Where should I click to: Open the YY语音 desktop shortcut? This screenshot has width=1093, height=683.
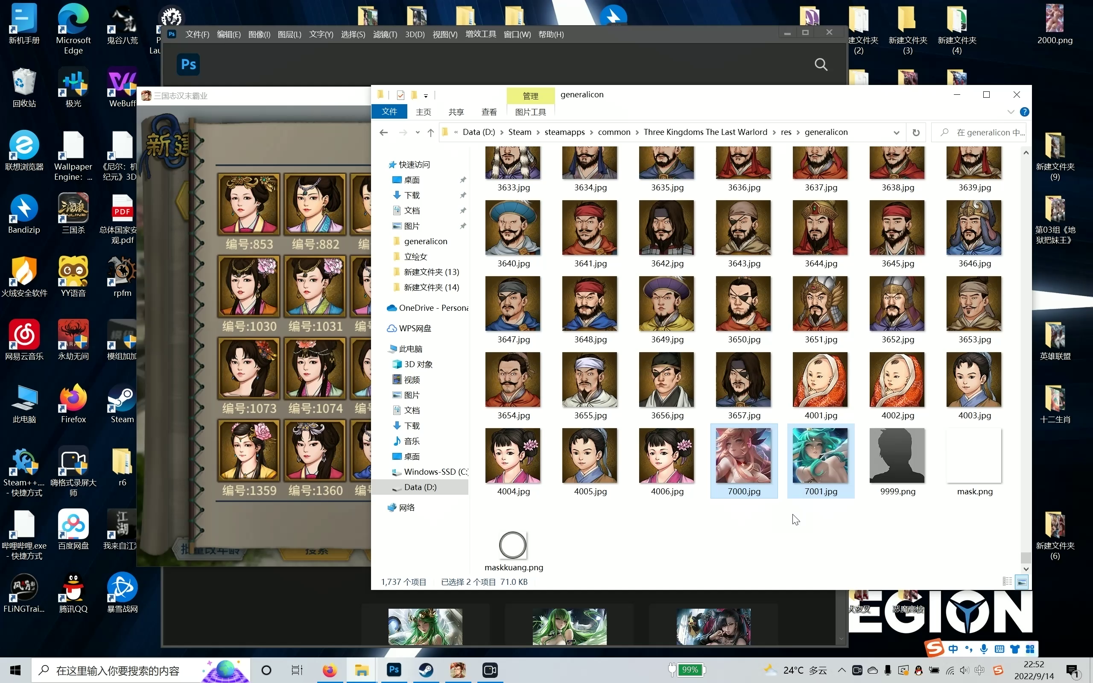coord(73,277)
